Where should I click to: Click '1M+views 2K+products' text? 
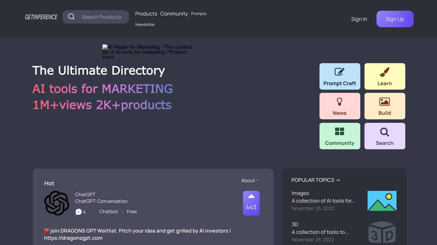pyautogui.click(x=102, y=105)
